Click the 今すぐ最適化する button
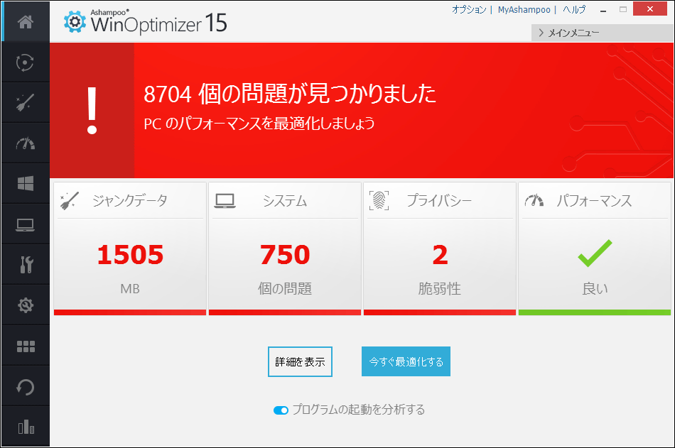Viewport: 675px width, 448px height. click(x=406, y=361)
